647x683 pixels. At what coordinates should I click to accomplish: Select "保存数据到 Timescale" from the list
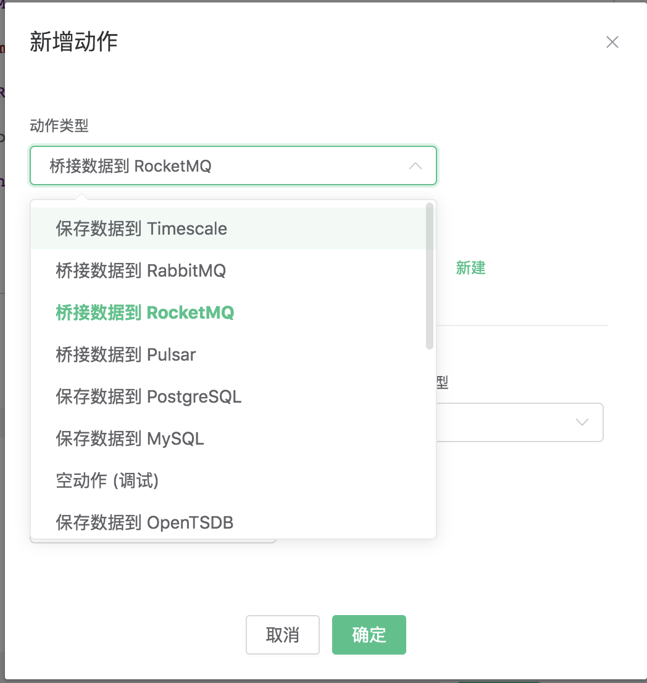[x=141, y=228]
